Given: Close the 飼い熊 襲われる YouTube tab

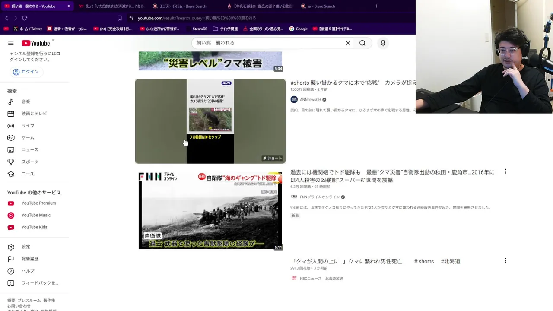Looking at the screenshot, I should pos(69,6).
